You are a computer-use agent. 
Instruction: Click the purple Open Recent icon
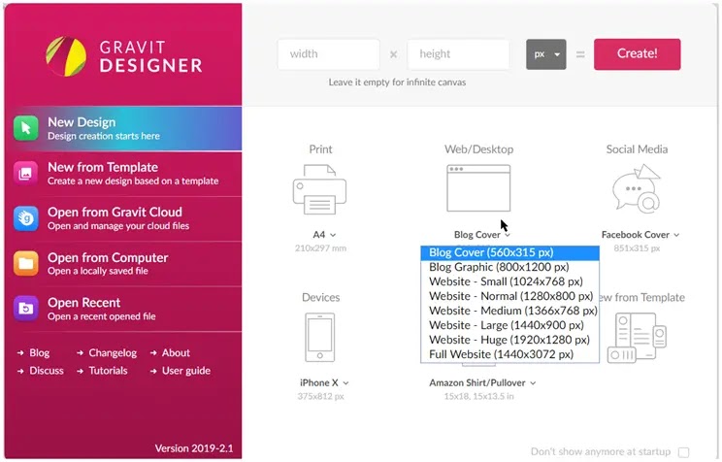click(26, 308)
